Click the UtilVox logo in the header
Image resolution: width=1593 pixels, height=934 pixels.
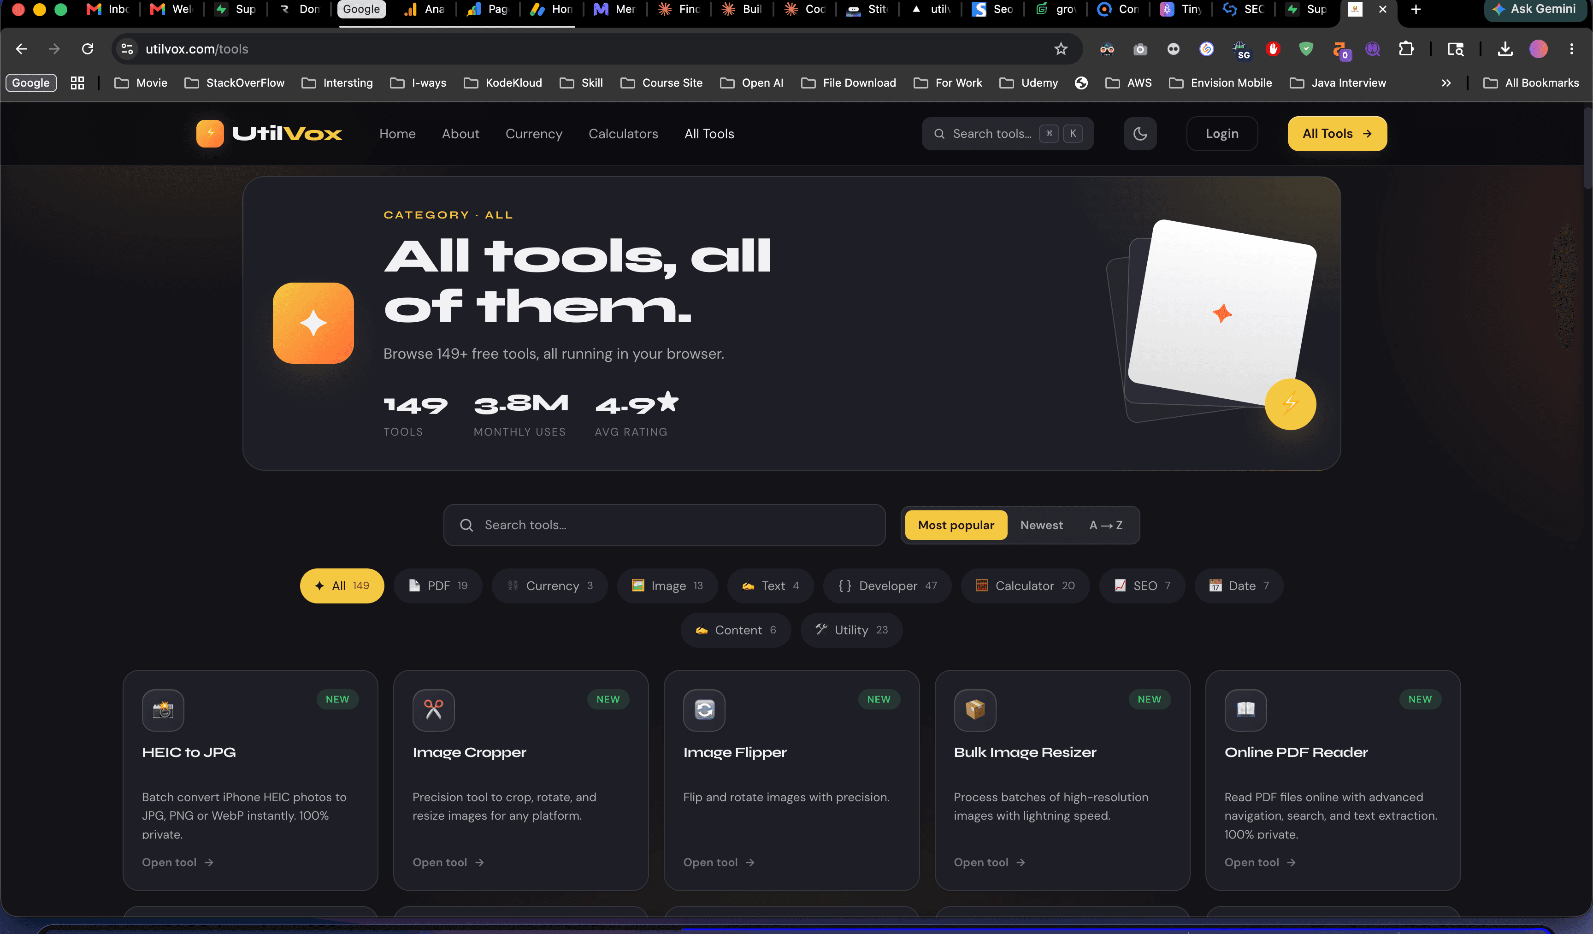(269, 133)
